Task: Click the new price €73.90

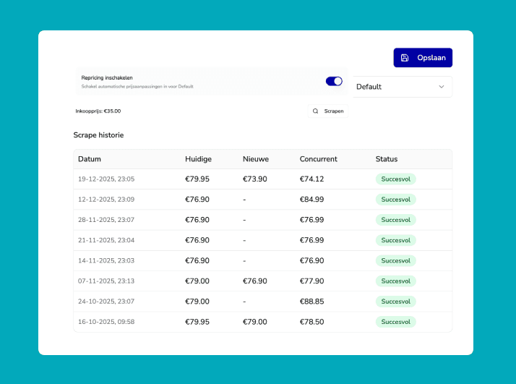Action: pos(254,179)
